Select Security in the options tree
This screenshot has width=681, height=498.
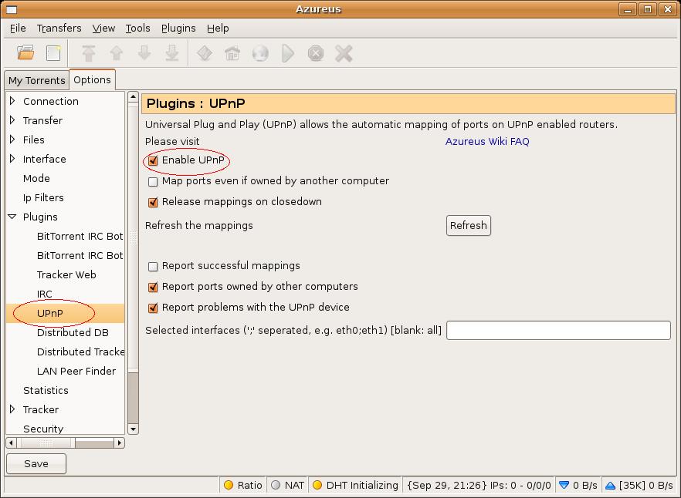[43, 429]
